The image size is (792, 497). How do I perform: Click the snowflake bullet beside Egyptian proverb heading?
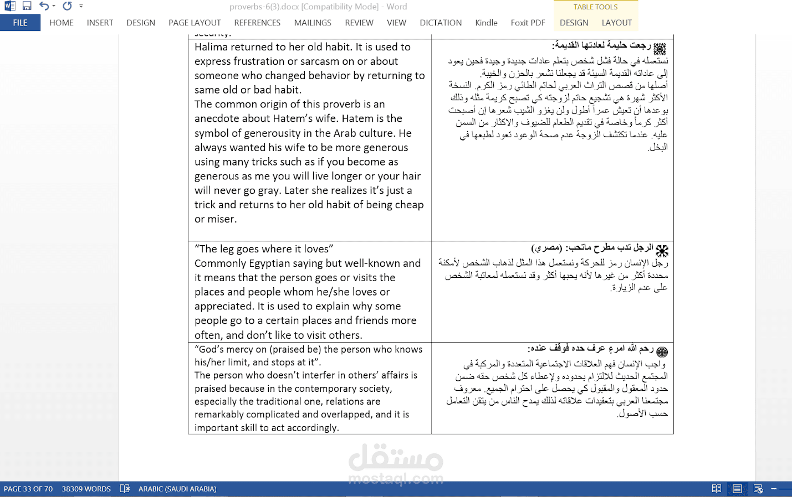point(662,250)
